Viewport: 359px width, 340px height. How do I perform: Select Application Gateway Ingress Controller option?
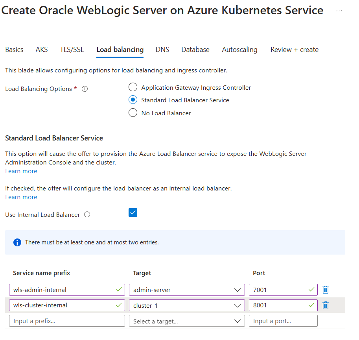point(133,87)
